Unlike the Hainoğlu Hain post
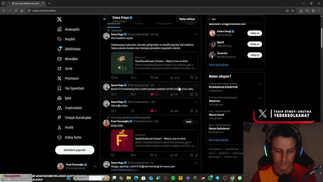323x182 pixels. [x=152, y=111]
